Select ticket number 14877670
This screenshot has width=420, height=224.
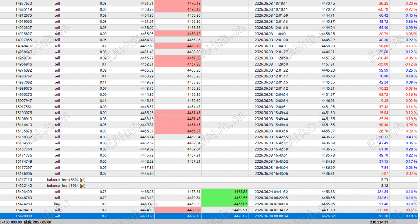click(x=23, y=4)
